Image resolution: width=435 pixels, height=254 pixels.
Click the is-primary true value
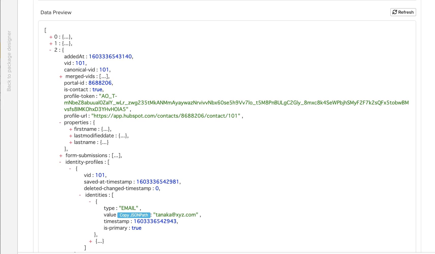coord(136,228)
